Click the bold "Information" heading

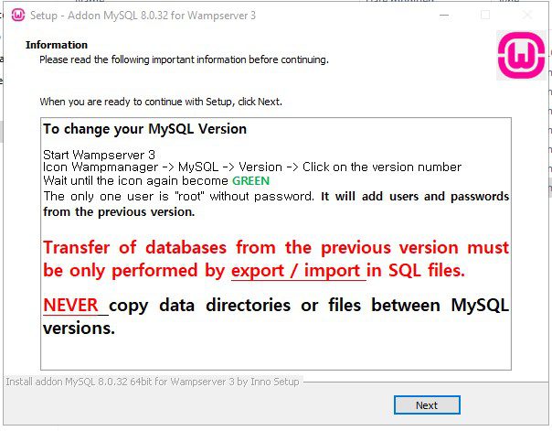coord(57,45)
